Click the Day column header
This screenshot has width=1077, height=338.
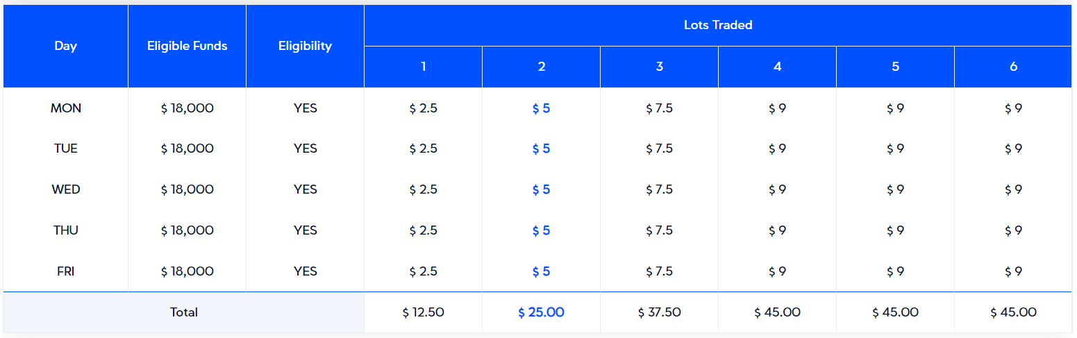[66, 46]
